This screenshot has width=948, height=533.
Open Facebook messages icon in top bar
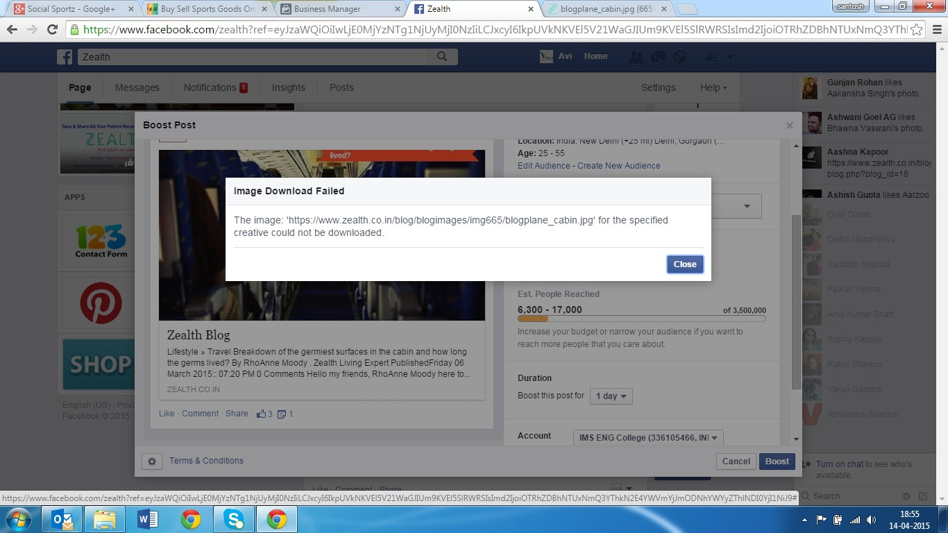click(x=658, y=57)
